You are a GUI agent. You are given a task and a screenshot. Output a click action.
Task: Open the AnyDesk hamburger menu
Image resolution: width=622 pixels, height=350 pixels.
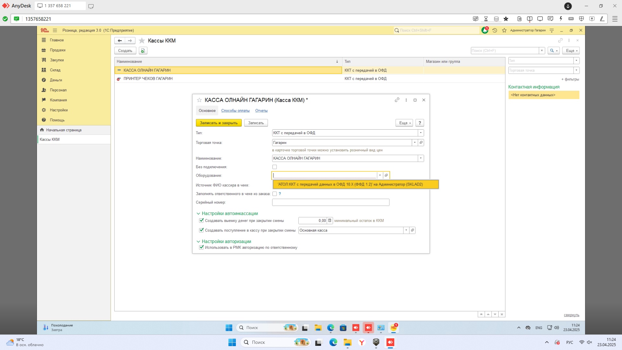click(615, 19)
